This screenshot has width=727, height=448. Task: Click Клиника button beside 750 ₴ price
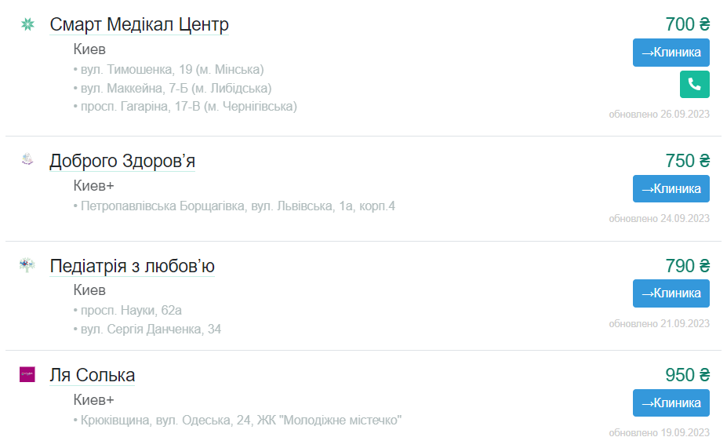[671, 189]
